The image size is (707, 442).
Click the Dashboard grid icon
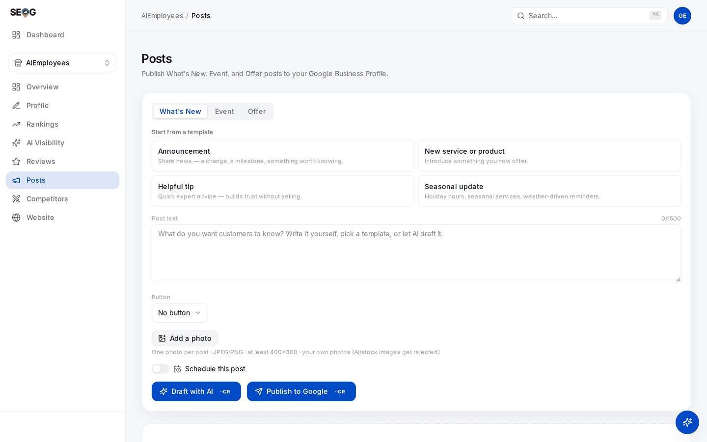point(16,35)
